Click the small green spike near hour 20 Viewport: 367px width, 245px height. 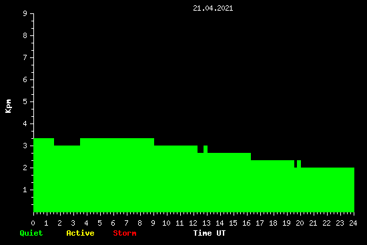pyautogui.click(x=299, y=164)
